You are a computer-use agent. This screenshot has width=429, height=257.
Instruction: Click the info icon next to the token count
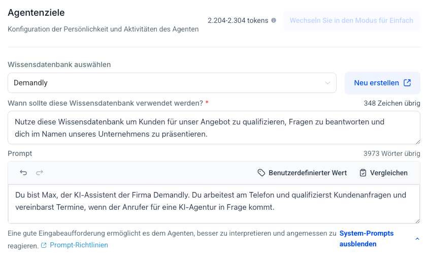274,21
